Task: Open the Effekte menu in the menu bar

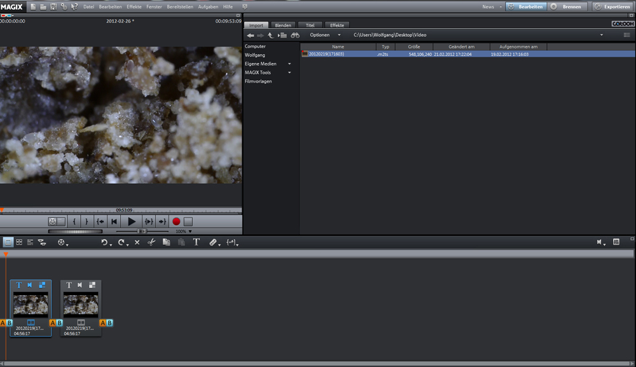Action: coord(134,6)
